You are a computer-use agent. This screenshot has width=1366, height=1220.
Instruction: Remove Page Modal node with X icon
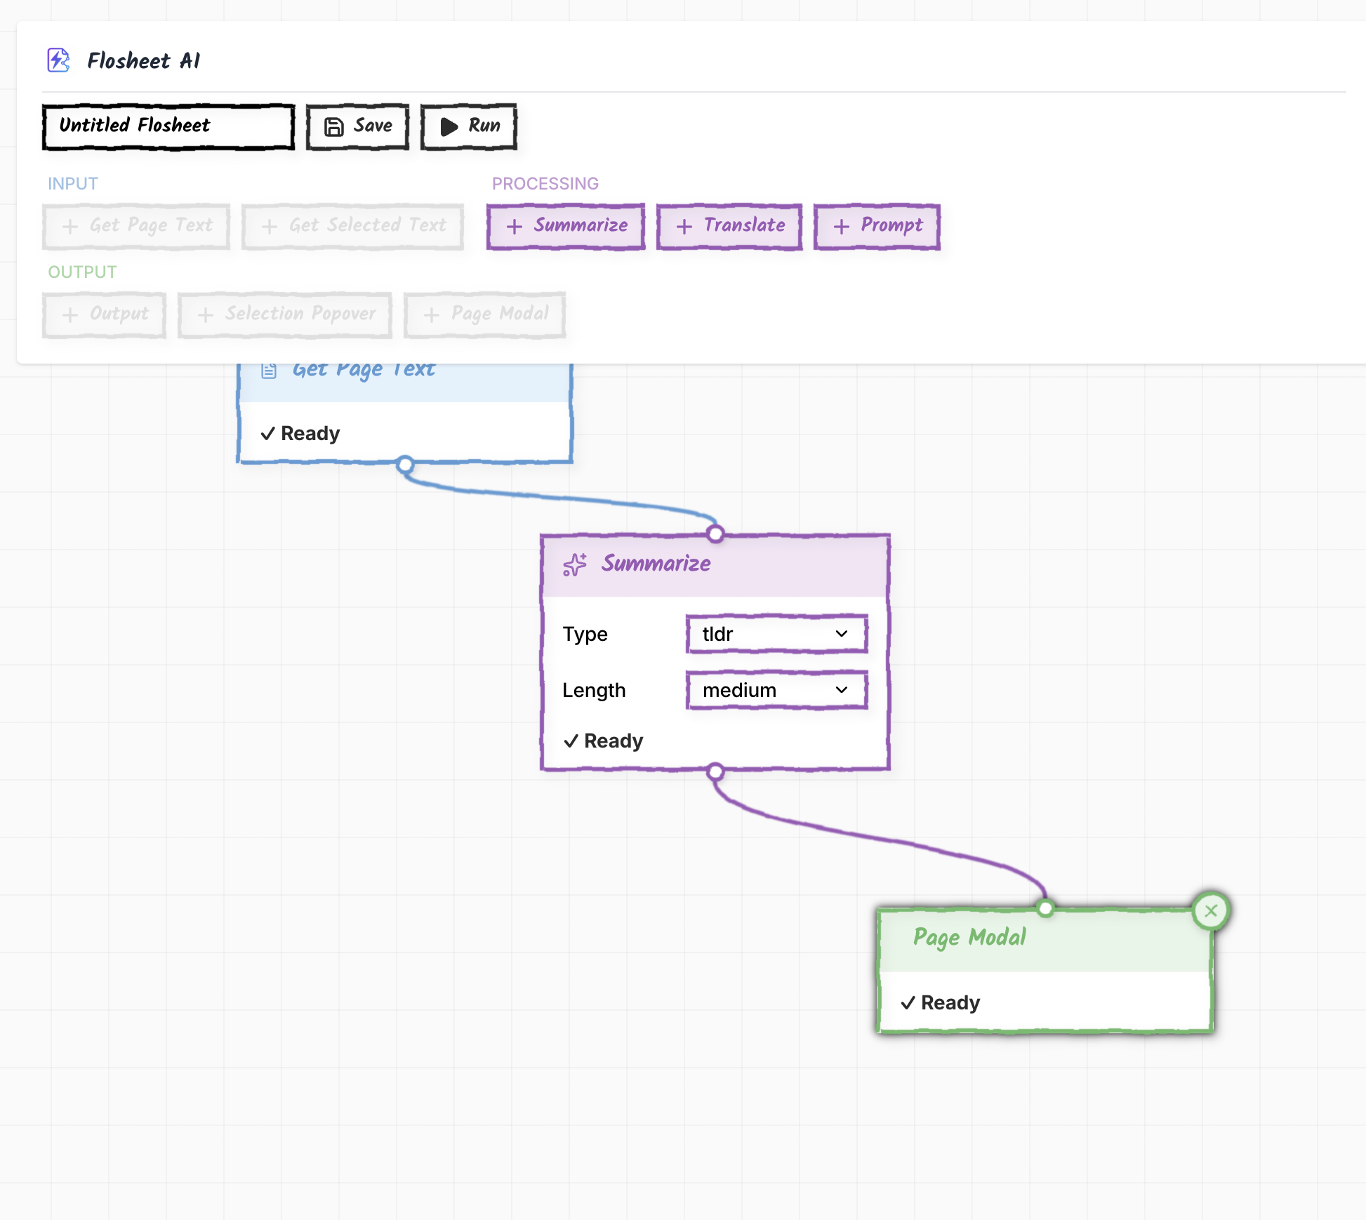[1211, 911]
